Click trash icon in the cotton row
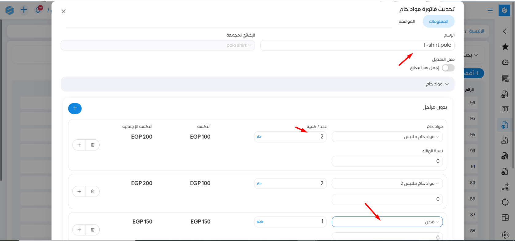This screenshot has width=515, height=241. (93, 230)
